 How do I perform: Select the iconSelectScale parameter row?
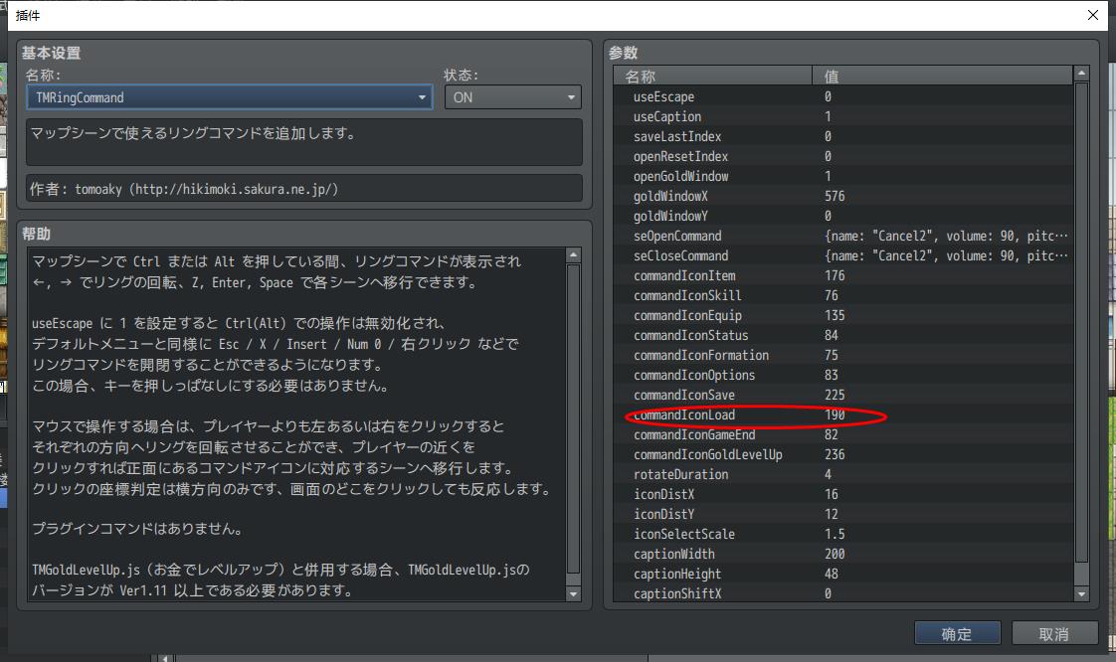(x=843, y=535)
